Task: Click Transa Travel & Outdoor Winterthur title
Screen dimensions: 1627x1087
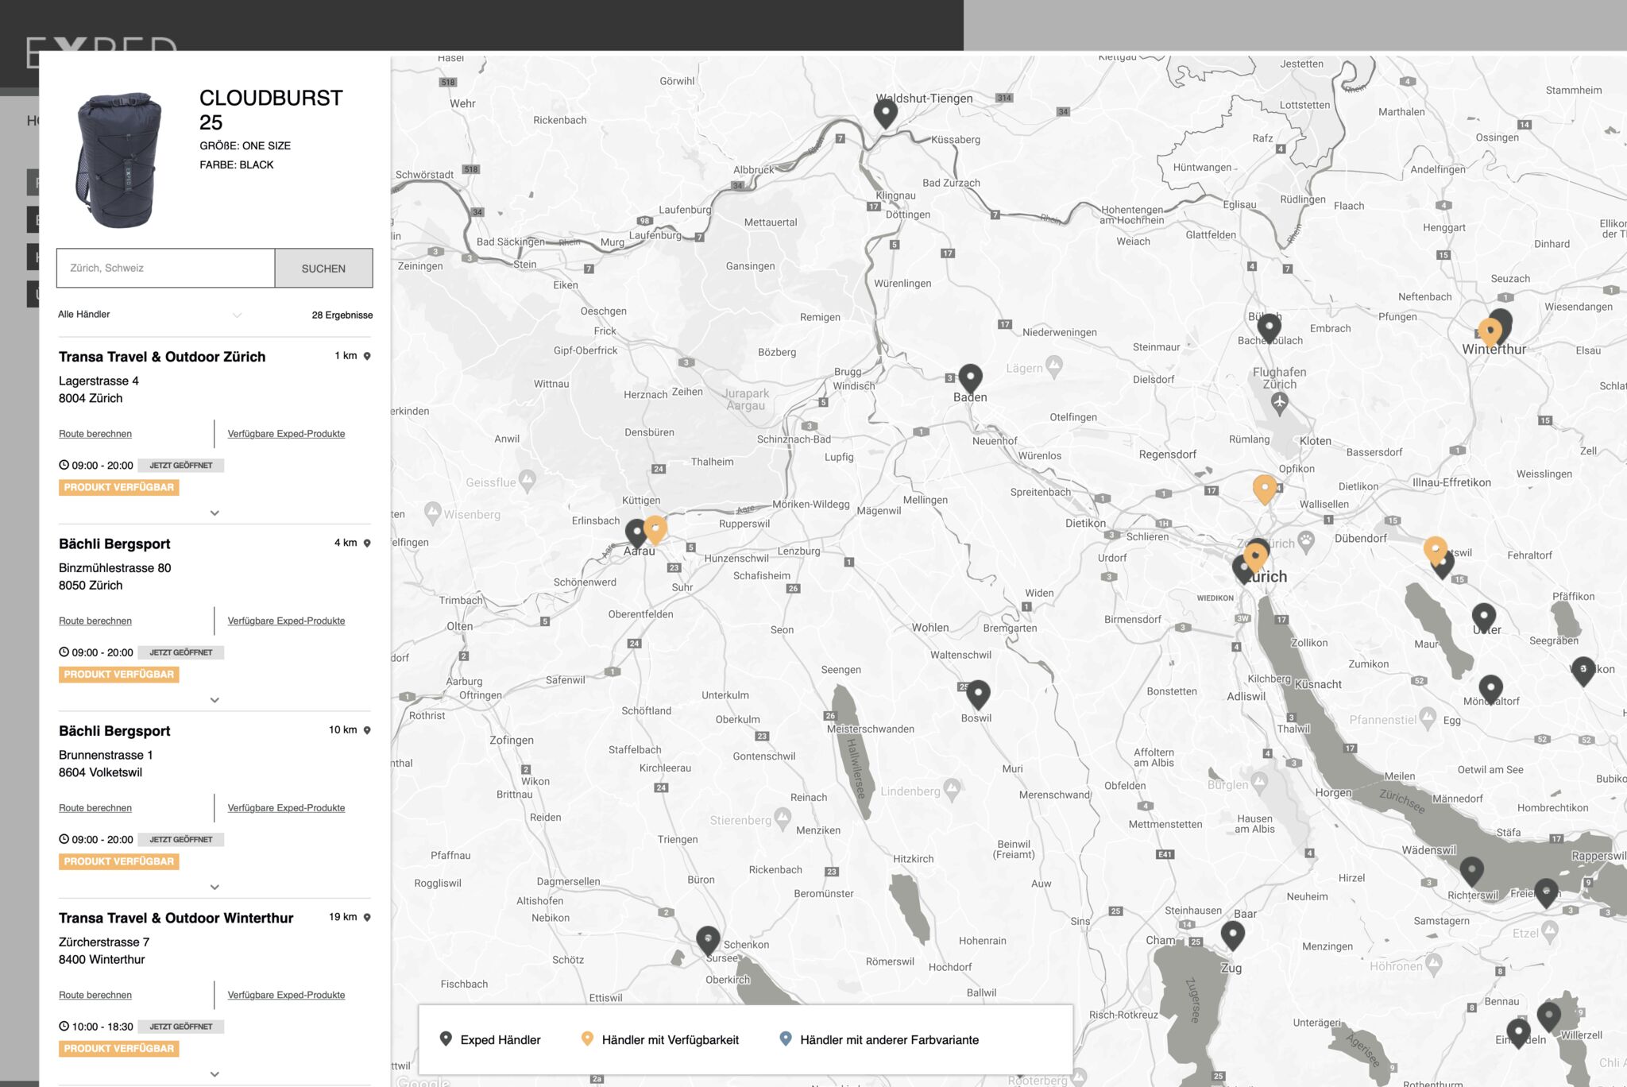Action: pyautogui.click(x=176, y=919)
